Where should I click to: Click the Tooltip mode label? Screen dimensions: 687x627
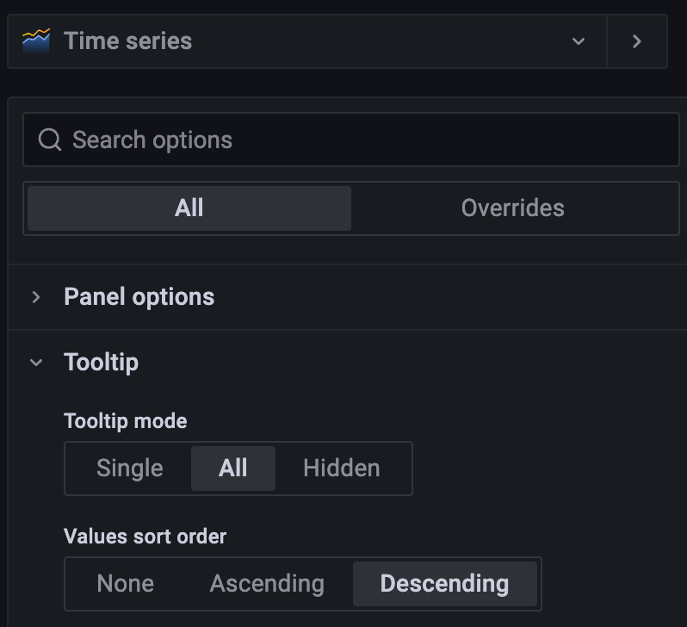coord(125,421)
